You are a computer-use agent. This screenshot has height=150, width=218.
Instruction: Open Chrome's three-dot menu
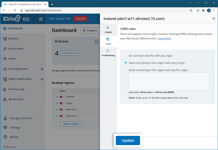214,10
